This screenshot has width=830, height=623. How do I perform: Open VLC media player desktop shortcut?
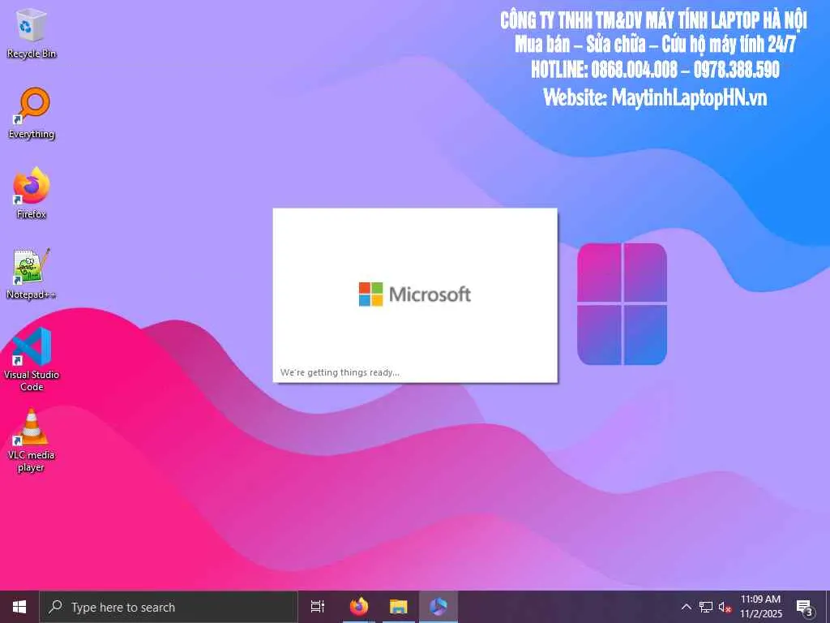click(32, 440)
